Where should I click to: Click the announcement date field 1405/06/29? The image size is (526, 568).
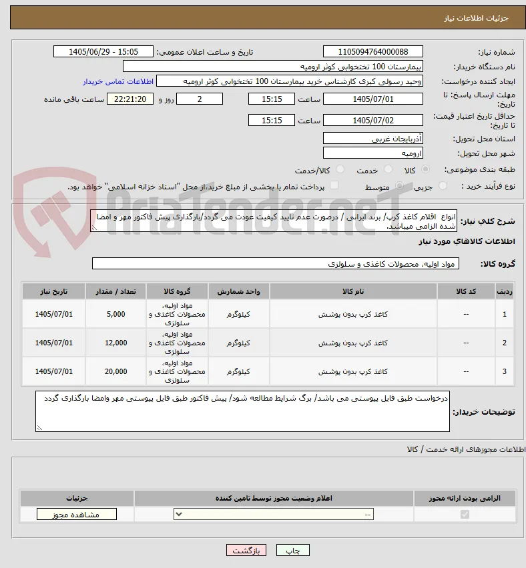pos(103,52)
